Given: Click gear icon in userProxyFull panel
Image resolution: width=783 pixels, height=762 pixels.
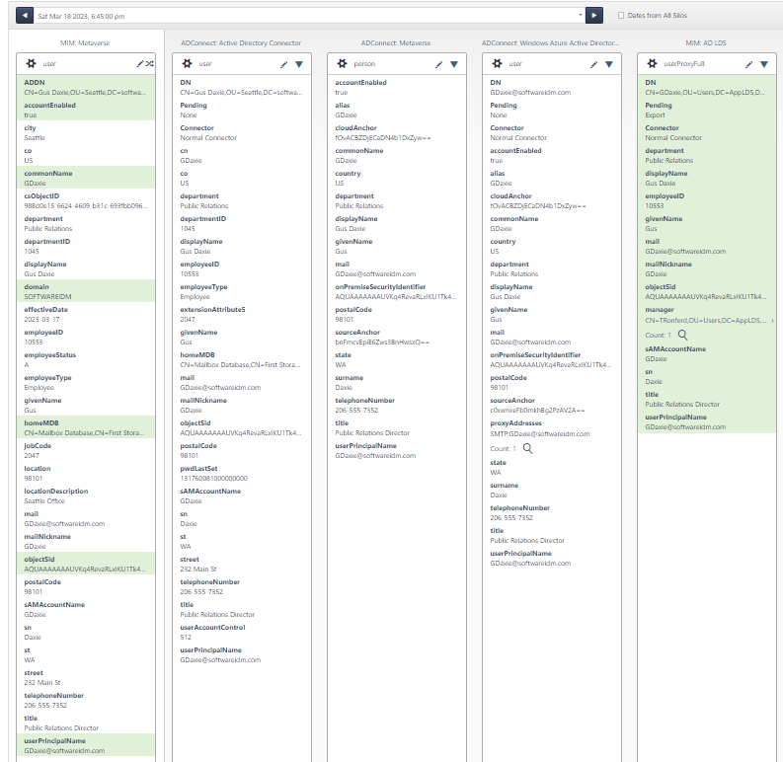Looking at the screenshot, I should (x=652, y=63).
